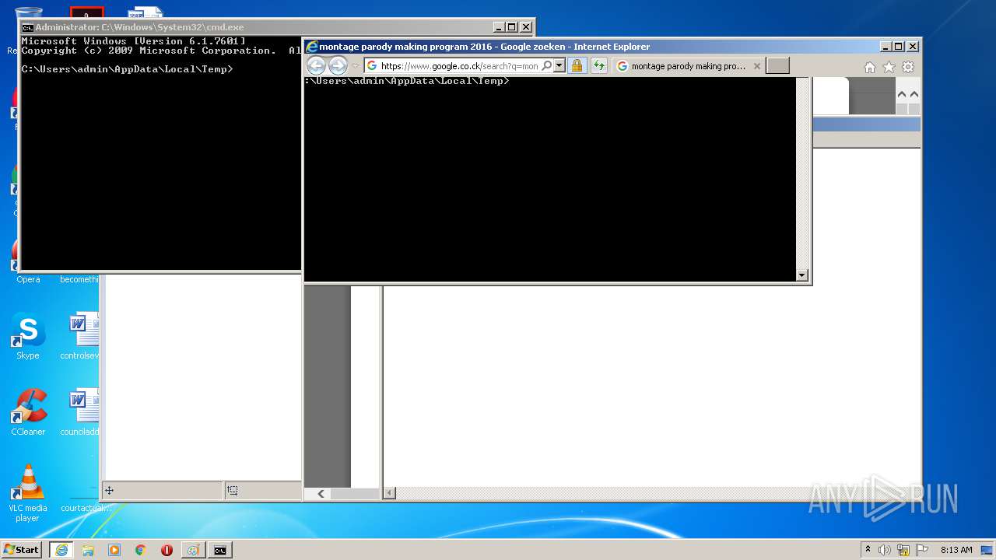Close the 'montage parody making pro...' tab
Screen dimensions: 996x560
point(756,66)
